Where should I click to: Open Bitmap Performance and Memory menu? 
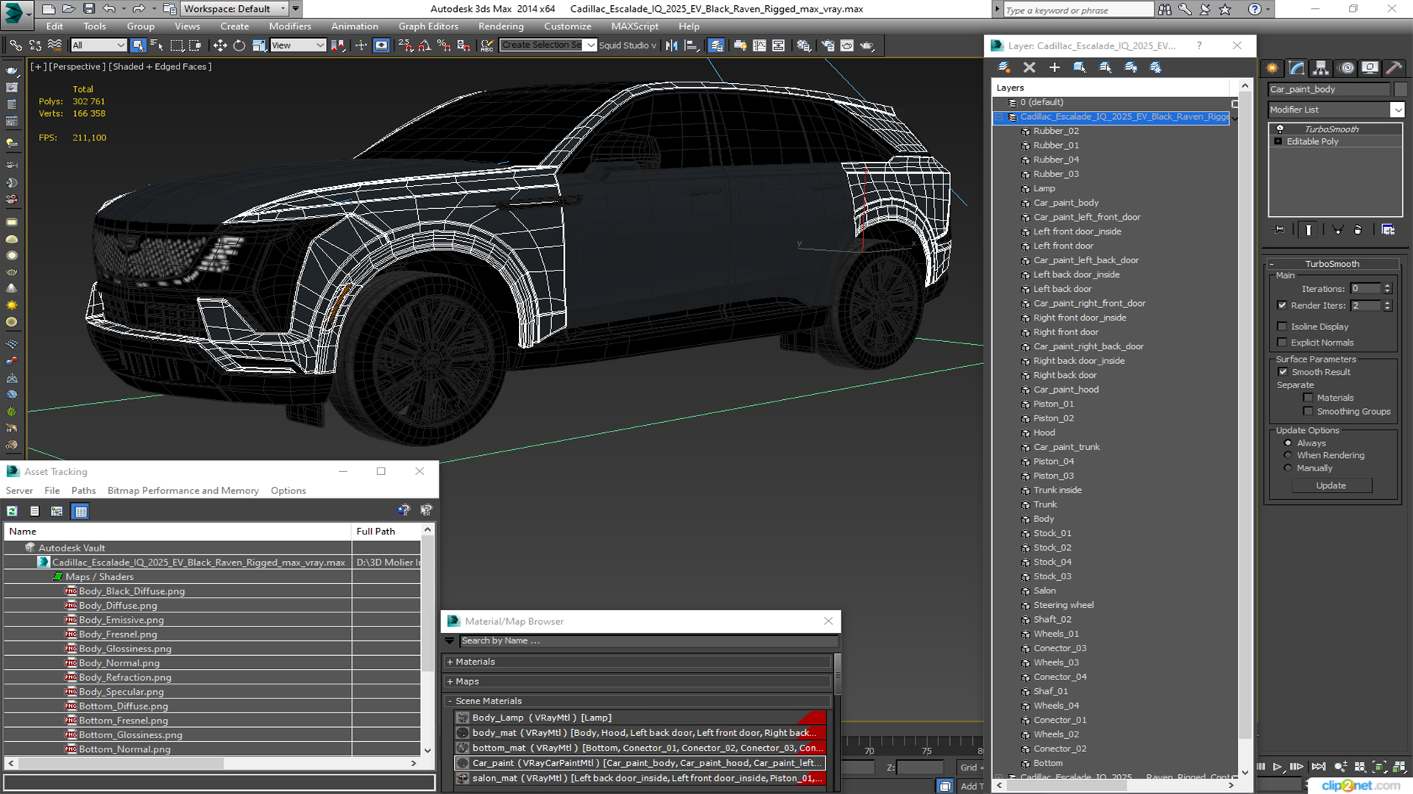pos(183,491)
